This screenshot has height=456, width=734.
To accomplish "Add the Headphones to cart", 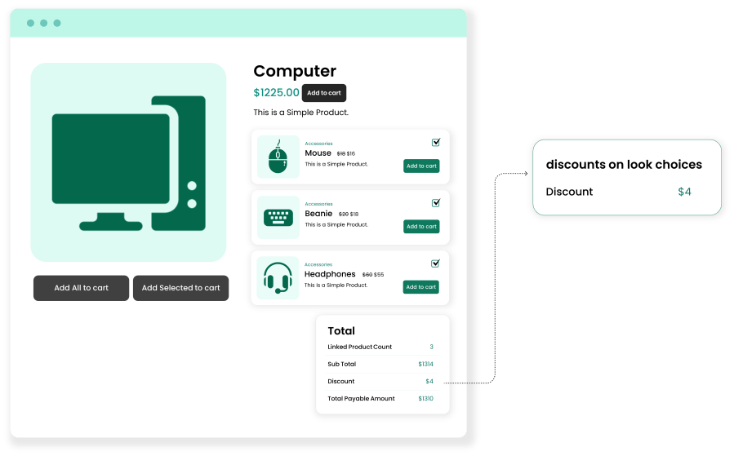I will click(x=420, y=286).
